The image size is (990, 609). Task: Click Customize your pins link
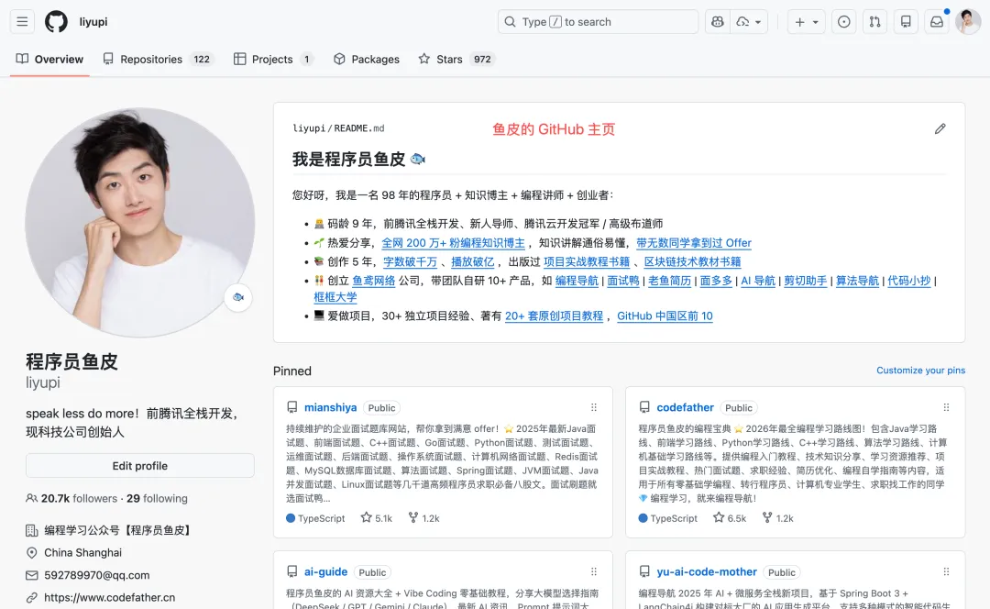pyautogui.click(x=920, y=371)
